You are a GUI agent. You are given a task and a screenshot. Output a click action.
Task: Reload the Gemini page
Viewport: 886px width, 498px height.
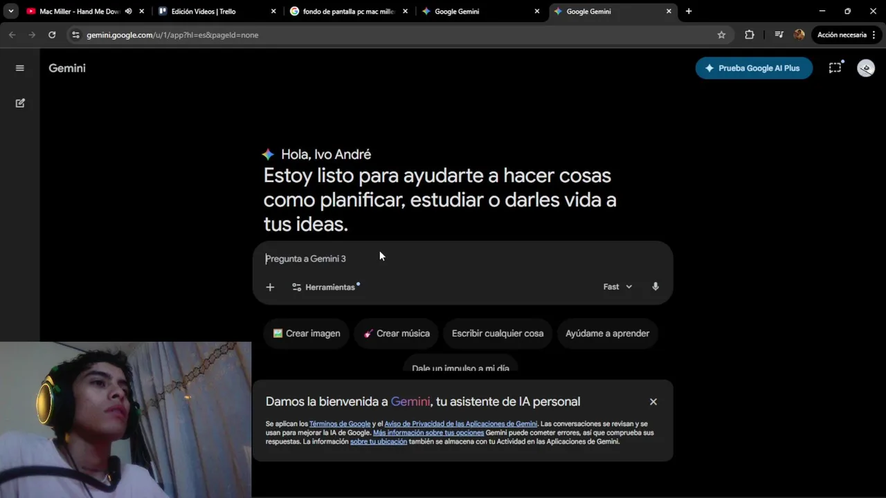(x=52, y=35)
